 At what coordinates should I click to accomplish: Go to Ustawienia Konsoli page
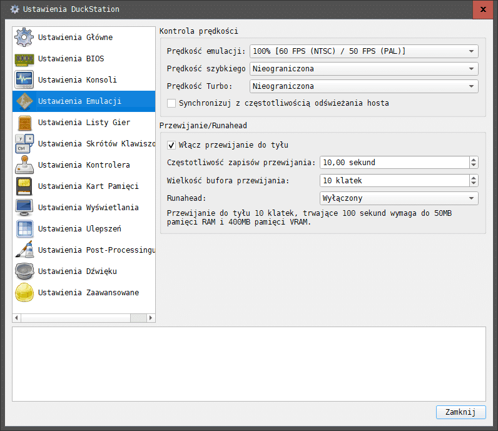pos(84,80)
